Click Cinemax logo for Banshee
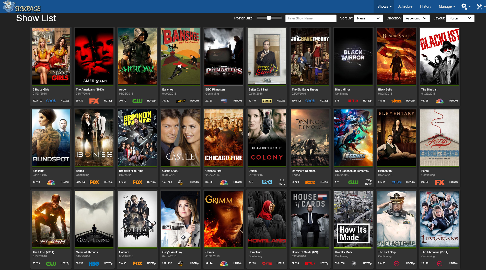The width and height of the screenshot is (486, 270). (181, 101)
